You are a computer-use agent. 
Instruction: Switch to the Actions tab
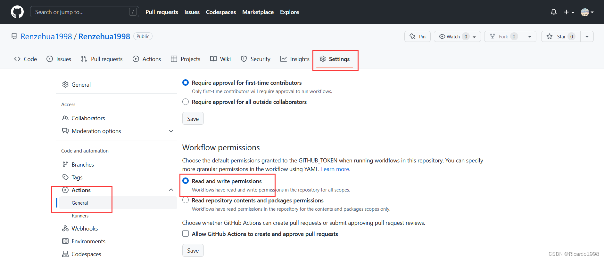[147, 59]
